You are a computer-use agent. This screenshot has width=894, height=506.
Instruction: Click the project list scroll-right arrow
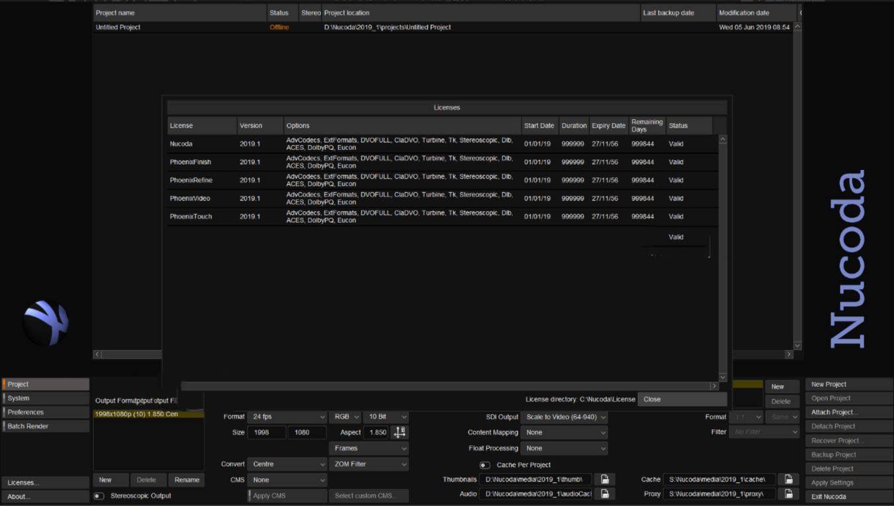pos(789,355)
